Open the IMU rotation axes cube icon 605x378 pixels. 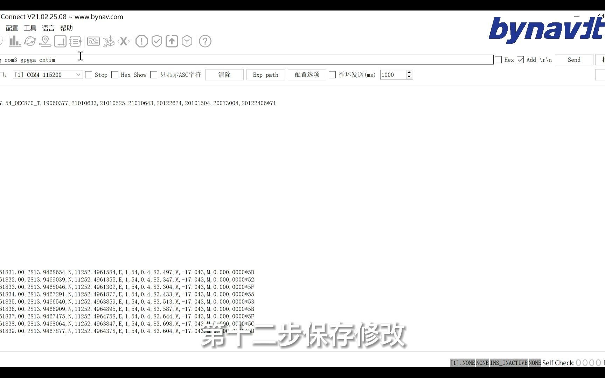(109, 41)
